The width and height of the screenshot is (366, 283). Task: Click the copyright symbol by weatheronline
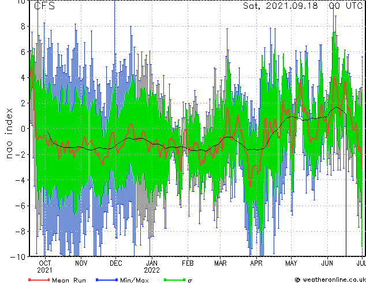[298, 280]
